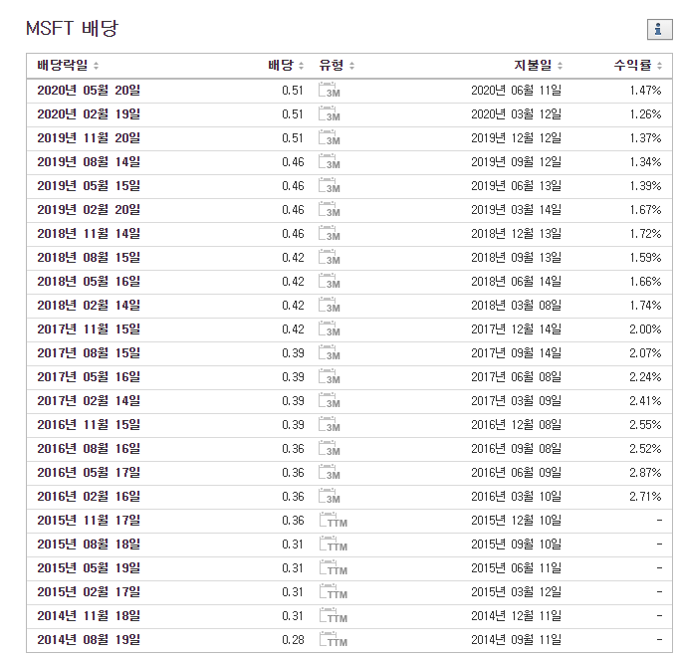Click yield value 2.41%

click(645, 401)
